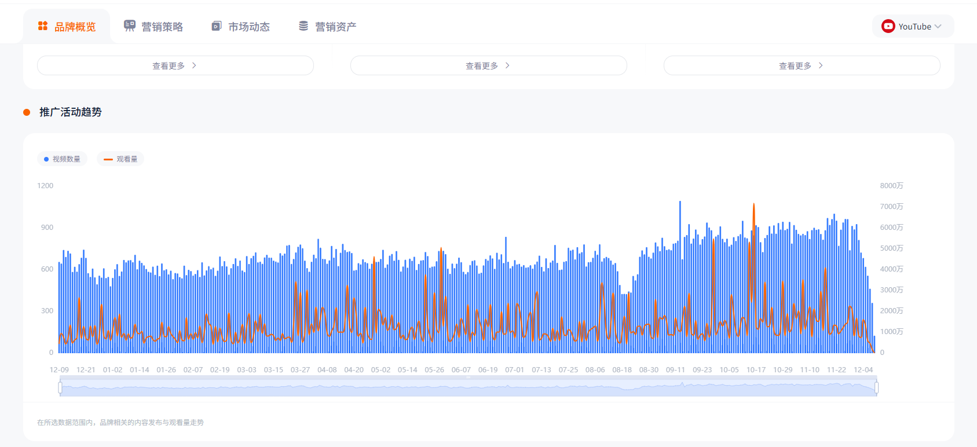Click the orange bullet beside 推广活动趋势
Screen dimensions: 977x447
point(27,112)
